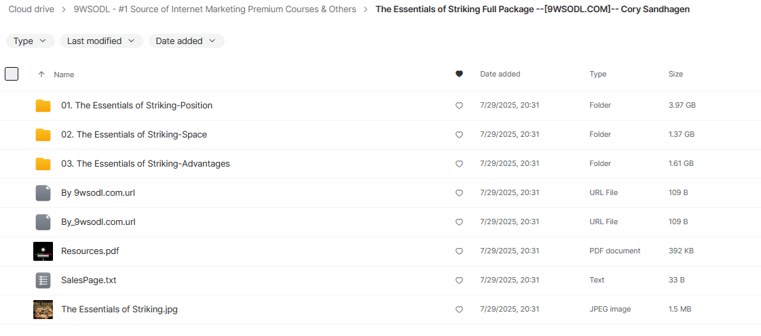Favorite the Resources.pdf file

click(459, 251)
